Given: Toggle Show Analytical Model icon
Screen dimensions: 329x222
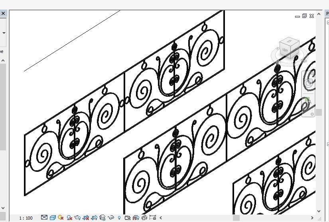Looking at the screenshot, I should click(x=136, y=218).
